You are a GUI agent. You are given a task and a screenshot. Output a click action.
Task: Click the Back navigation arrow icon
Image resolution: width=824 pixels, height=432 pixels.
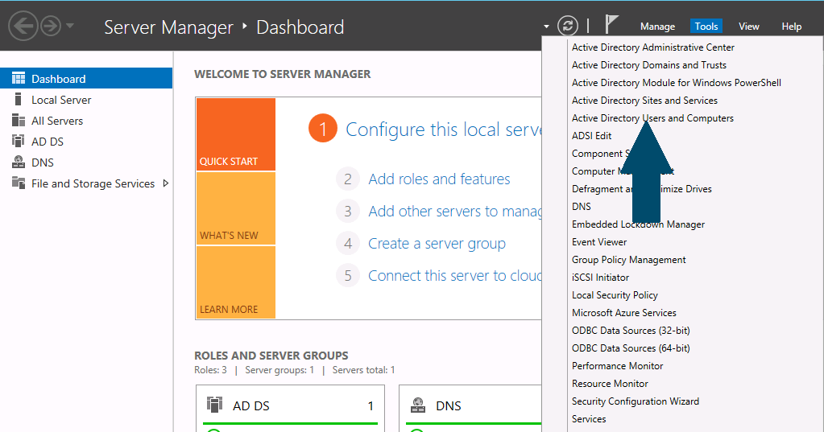point(23,26)
